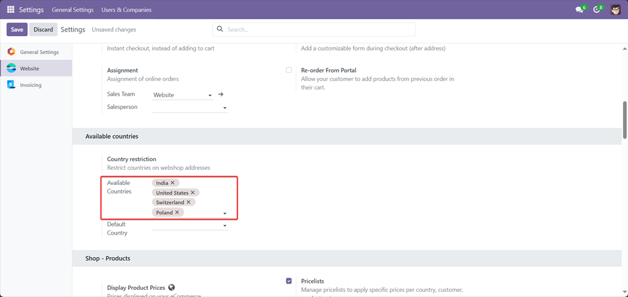Click the Discard button
The image size is (628, 297).
[43, 30]
